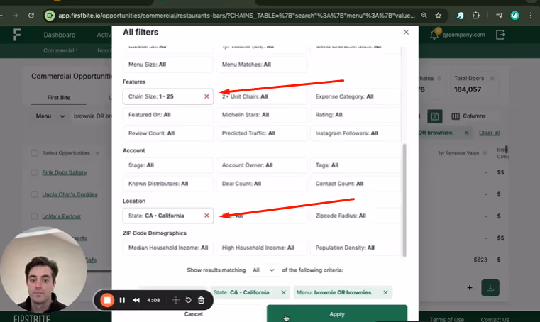Open the Featured On filter

click(x=167, y=115)
